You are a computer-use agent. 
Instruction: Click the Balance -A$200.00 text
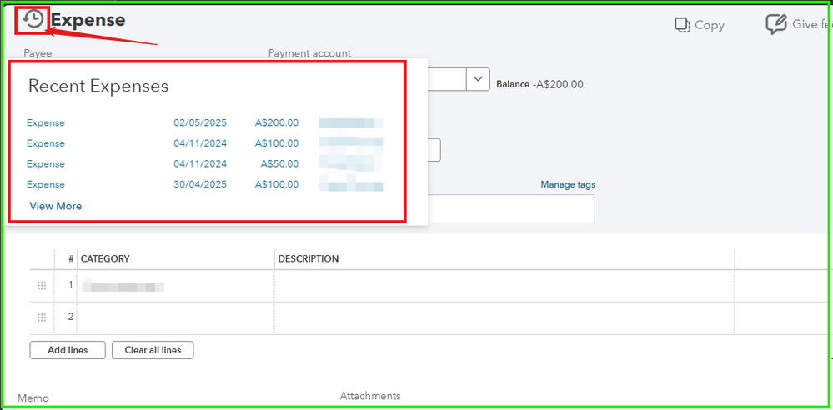click(x=539, y=84)
